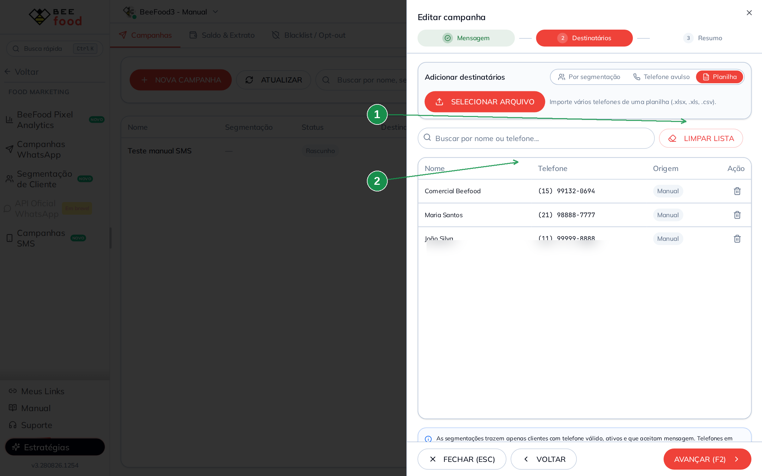The width and height of the screenshot is (762, 476).
Task: Click the Manual badge for Maria Santos
Action: 668,215
